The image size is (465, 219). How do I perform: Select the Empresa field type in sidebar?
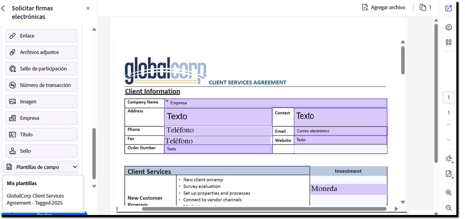click(41, 118)
